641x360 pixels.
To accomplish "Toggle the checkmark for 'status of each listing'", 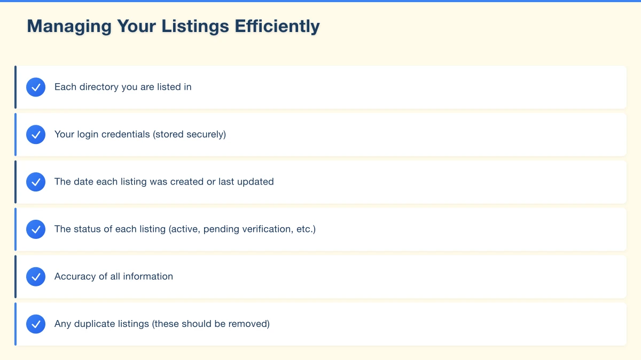I will [x=36, y=229].
